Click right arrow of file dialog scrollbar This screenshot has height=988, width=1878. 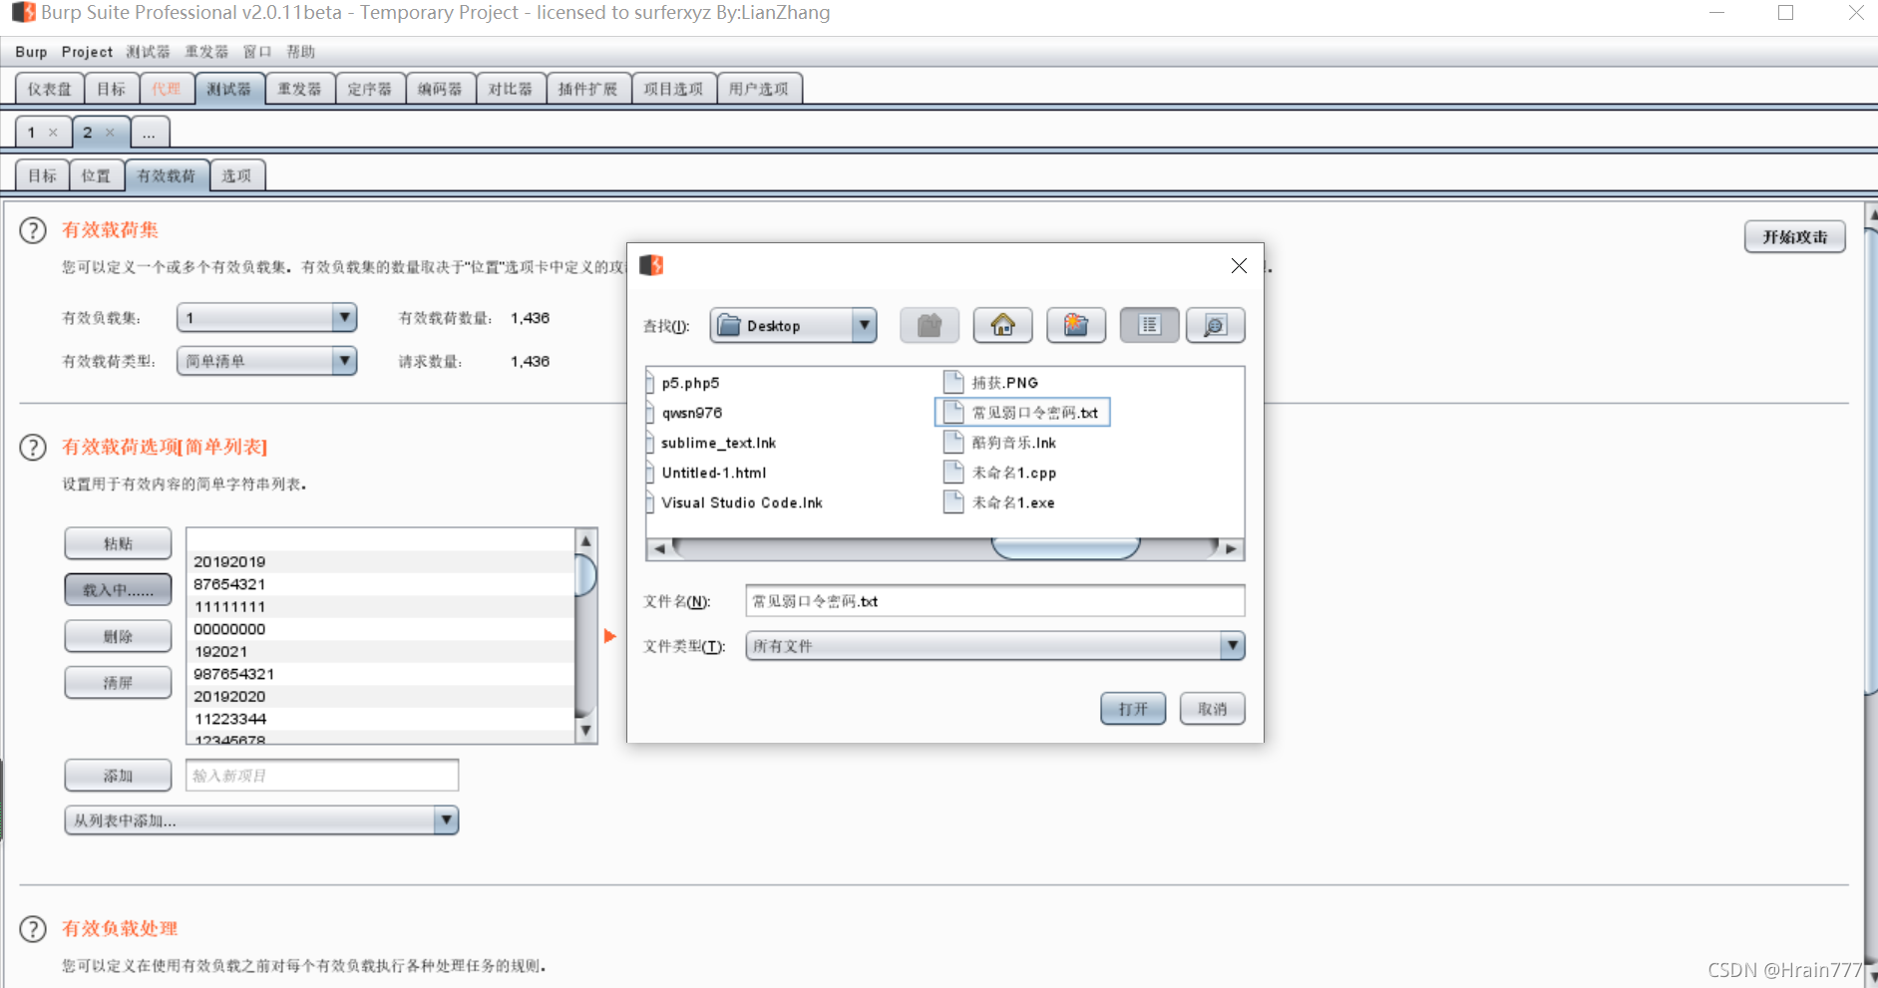[1232, 548]
